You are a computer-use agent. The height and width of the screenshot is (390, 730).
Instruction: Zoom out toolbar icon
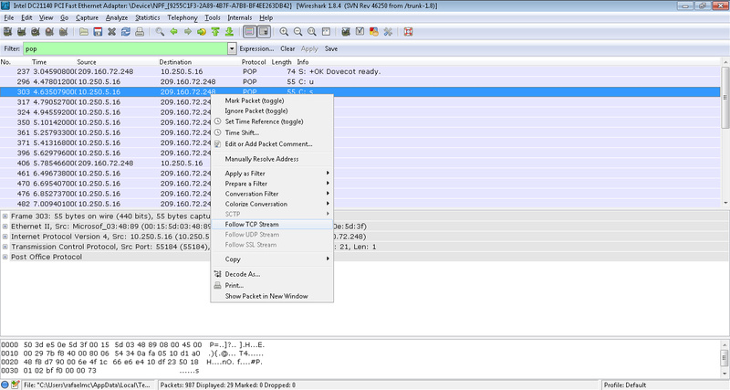298,32
